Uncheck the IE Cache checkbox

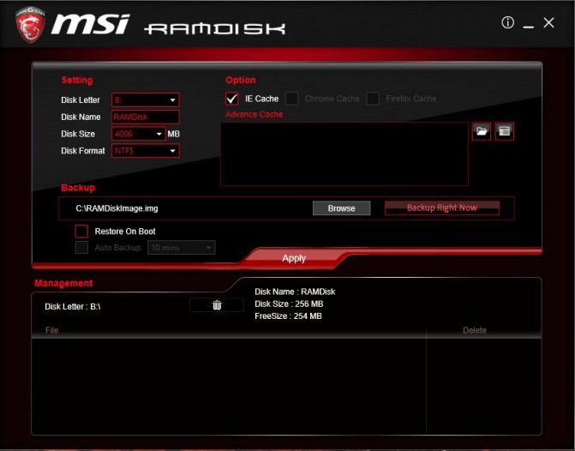point(232,99)
